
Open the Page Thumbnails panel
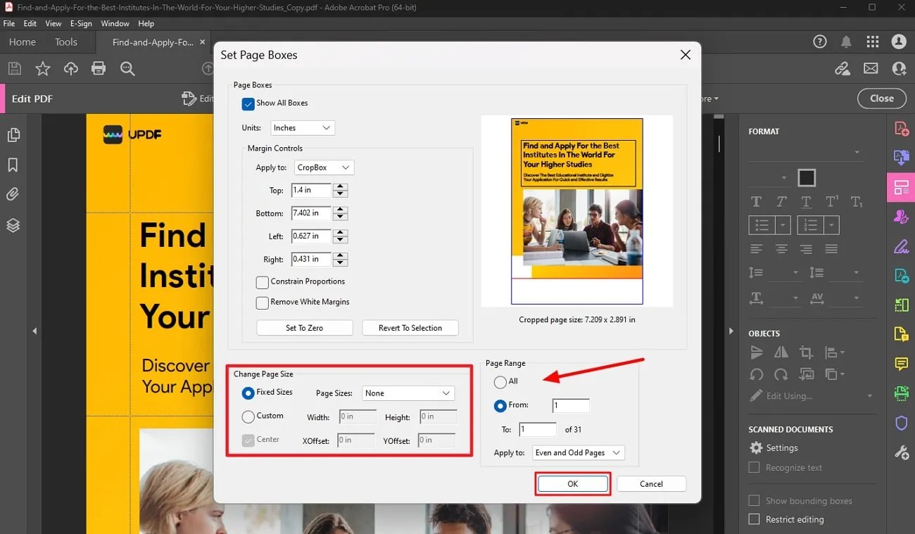point(14,136)
